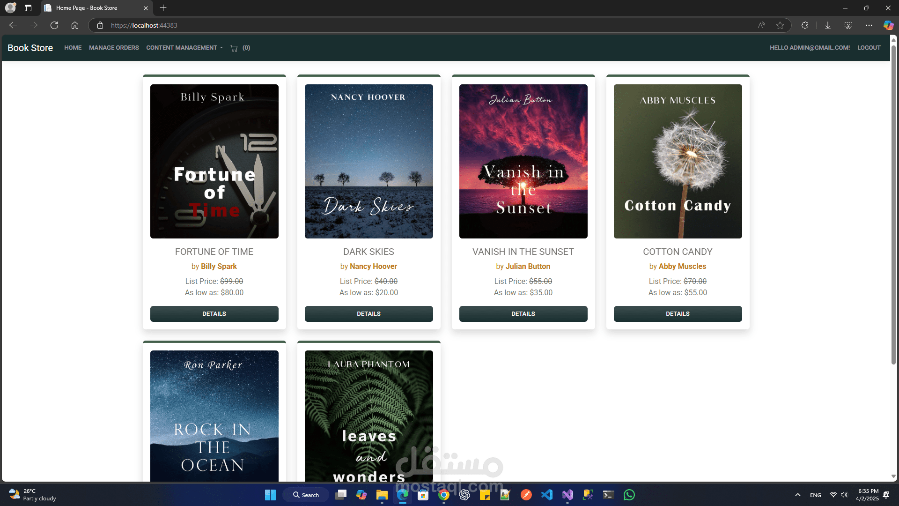Screen dimensions: 899x506
Task: Click the browser home icon
Action: pos(75,25)
